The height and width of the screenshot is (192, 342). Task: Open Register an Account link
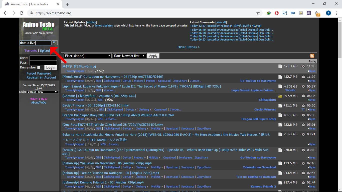41,77
